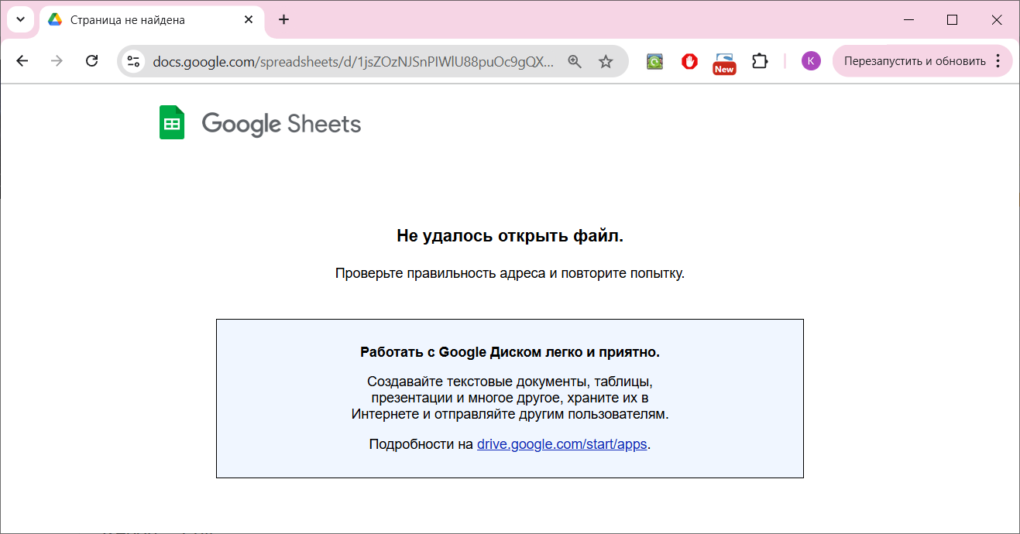Open the tab search dropdown arrow
The width and height of the screenshot is (1020, 534).
tap(20, 19)
